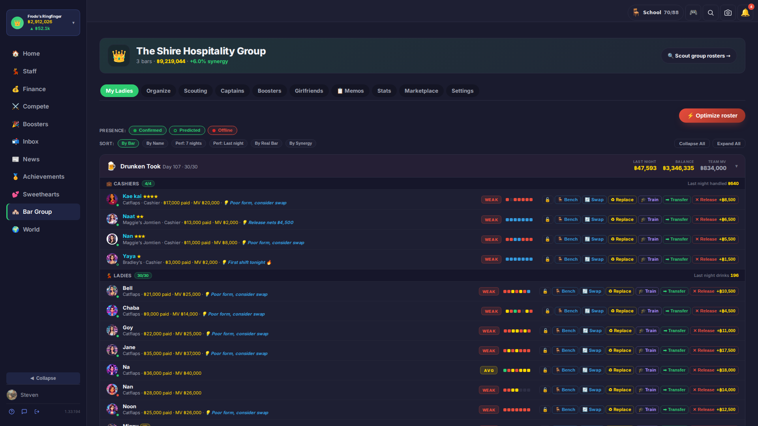Screen dimensions: 758x426
Task: Open the search magnifier icon
Action: click(711, 13)
